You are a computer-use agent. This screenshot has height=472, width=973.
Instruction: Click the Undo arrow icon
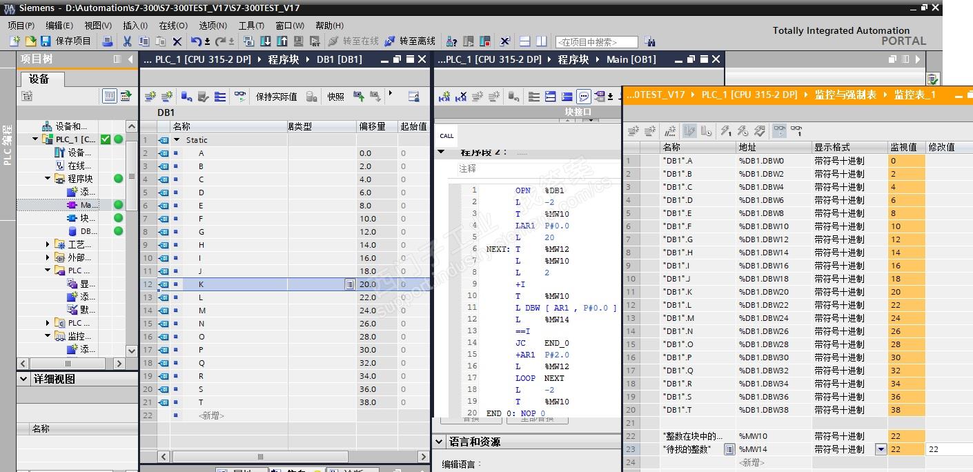[197, 41]
